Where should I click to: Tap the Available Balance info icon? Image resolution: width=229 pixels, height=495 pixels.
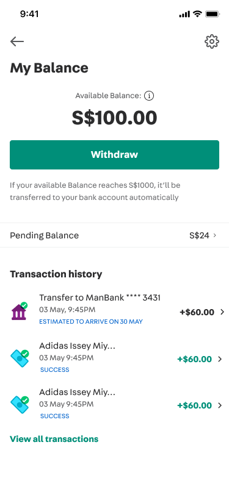point(149,96)
